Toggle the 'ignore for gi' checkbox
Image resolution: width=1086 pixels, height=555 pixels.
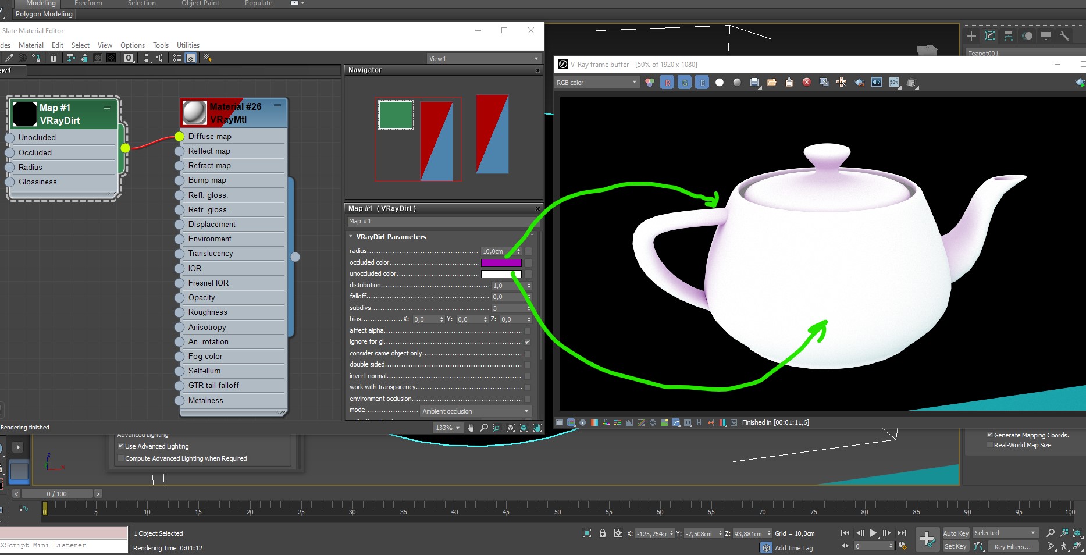[528, 342]
